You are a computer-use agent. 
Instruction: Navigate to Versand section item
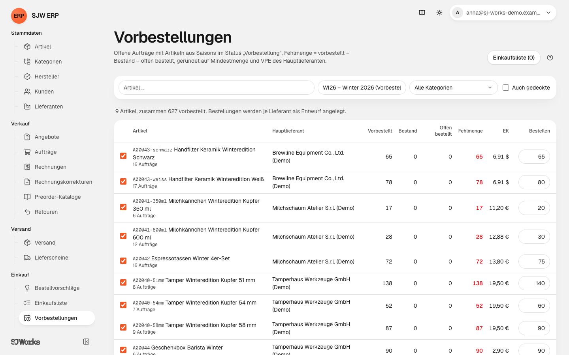pyautogui.click(x=57, y=243)
